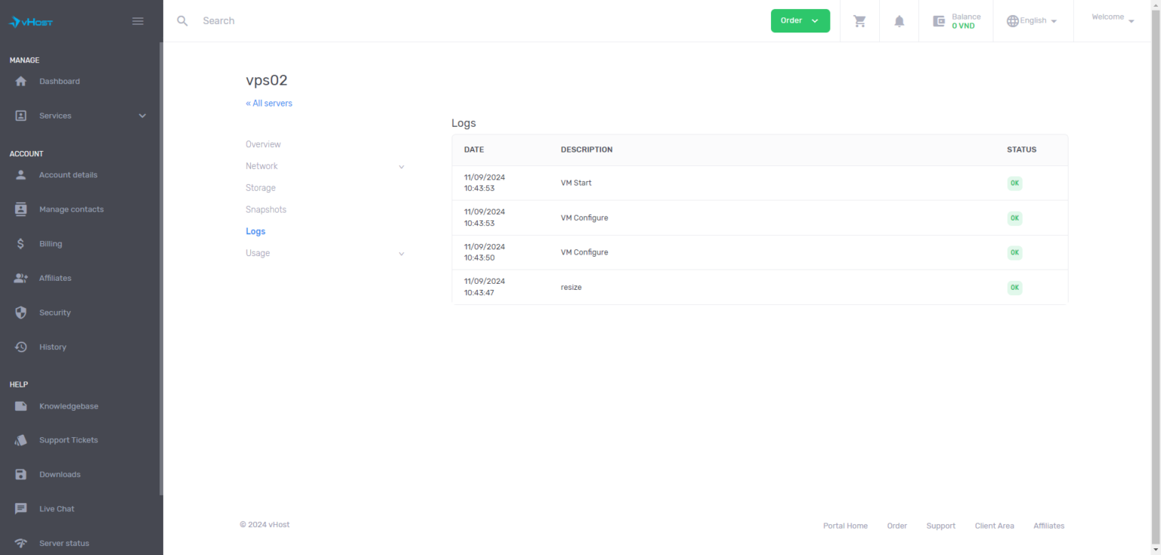This screenshot has height=555, width=1161.
Task: Expand the Usage section chevron
Action: tap(401, 254)
